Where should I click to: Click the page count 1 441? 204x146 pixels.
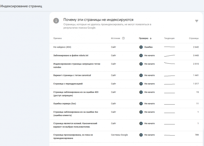coord(196,75)
